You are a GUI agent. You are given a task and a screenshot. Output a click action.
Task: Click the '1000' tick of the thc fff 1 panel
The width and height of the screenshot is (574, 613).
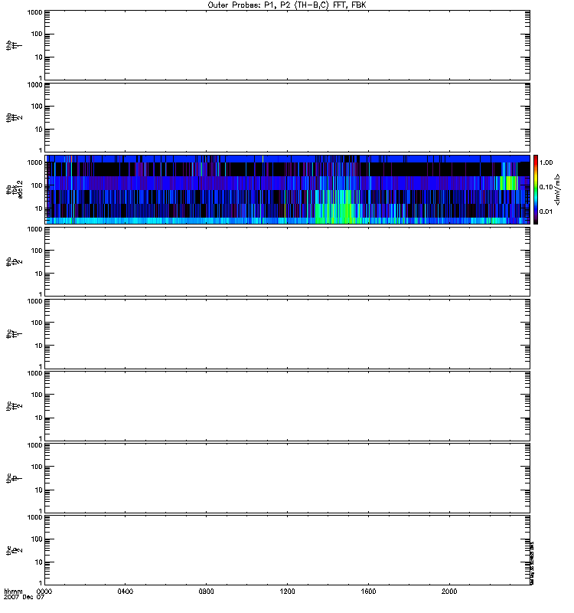pos(34,301)
